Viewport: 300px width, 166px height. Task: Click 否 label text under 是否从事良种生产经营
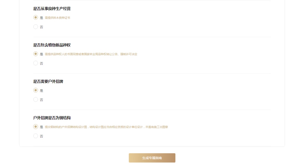41,27
